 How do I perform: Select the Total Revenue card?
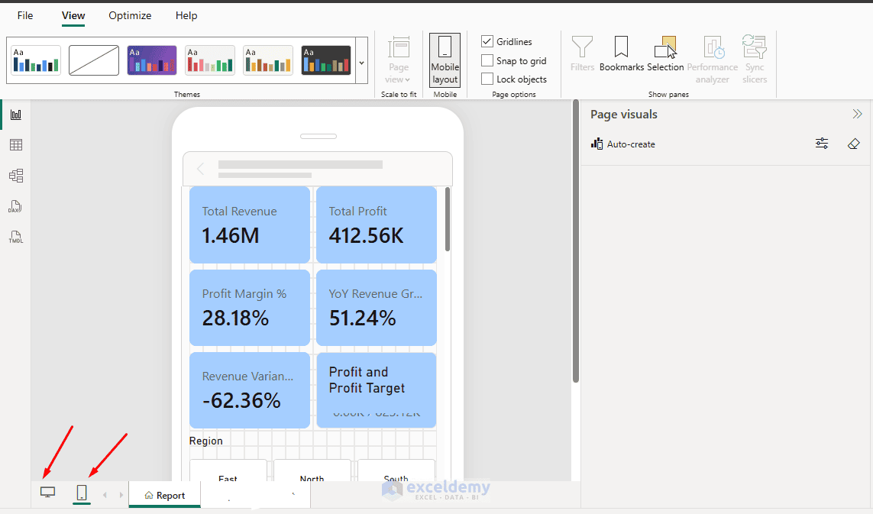(250, 225)
